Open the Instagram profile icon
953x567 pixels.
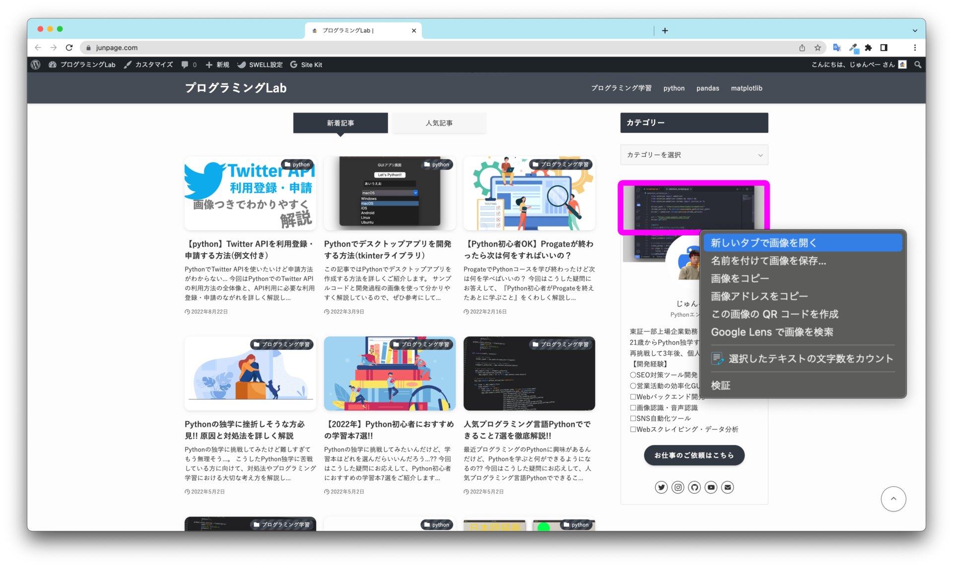[678, 487]
